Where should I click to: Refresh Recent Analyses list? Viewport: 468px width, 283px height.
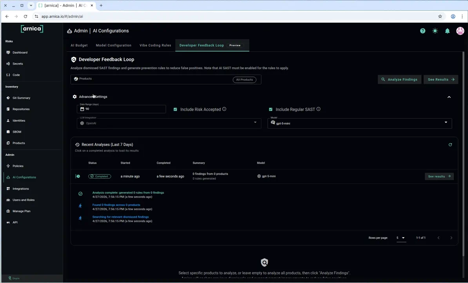pos(450,144)
